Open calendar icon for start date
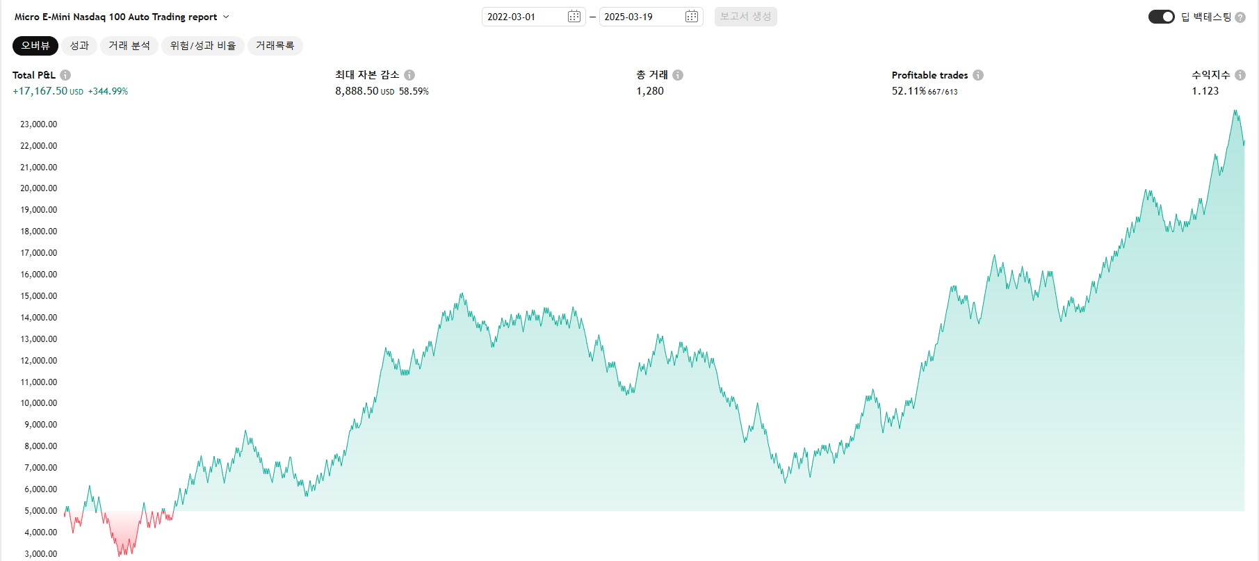 574,17
